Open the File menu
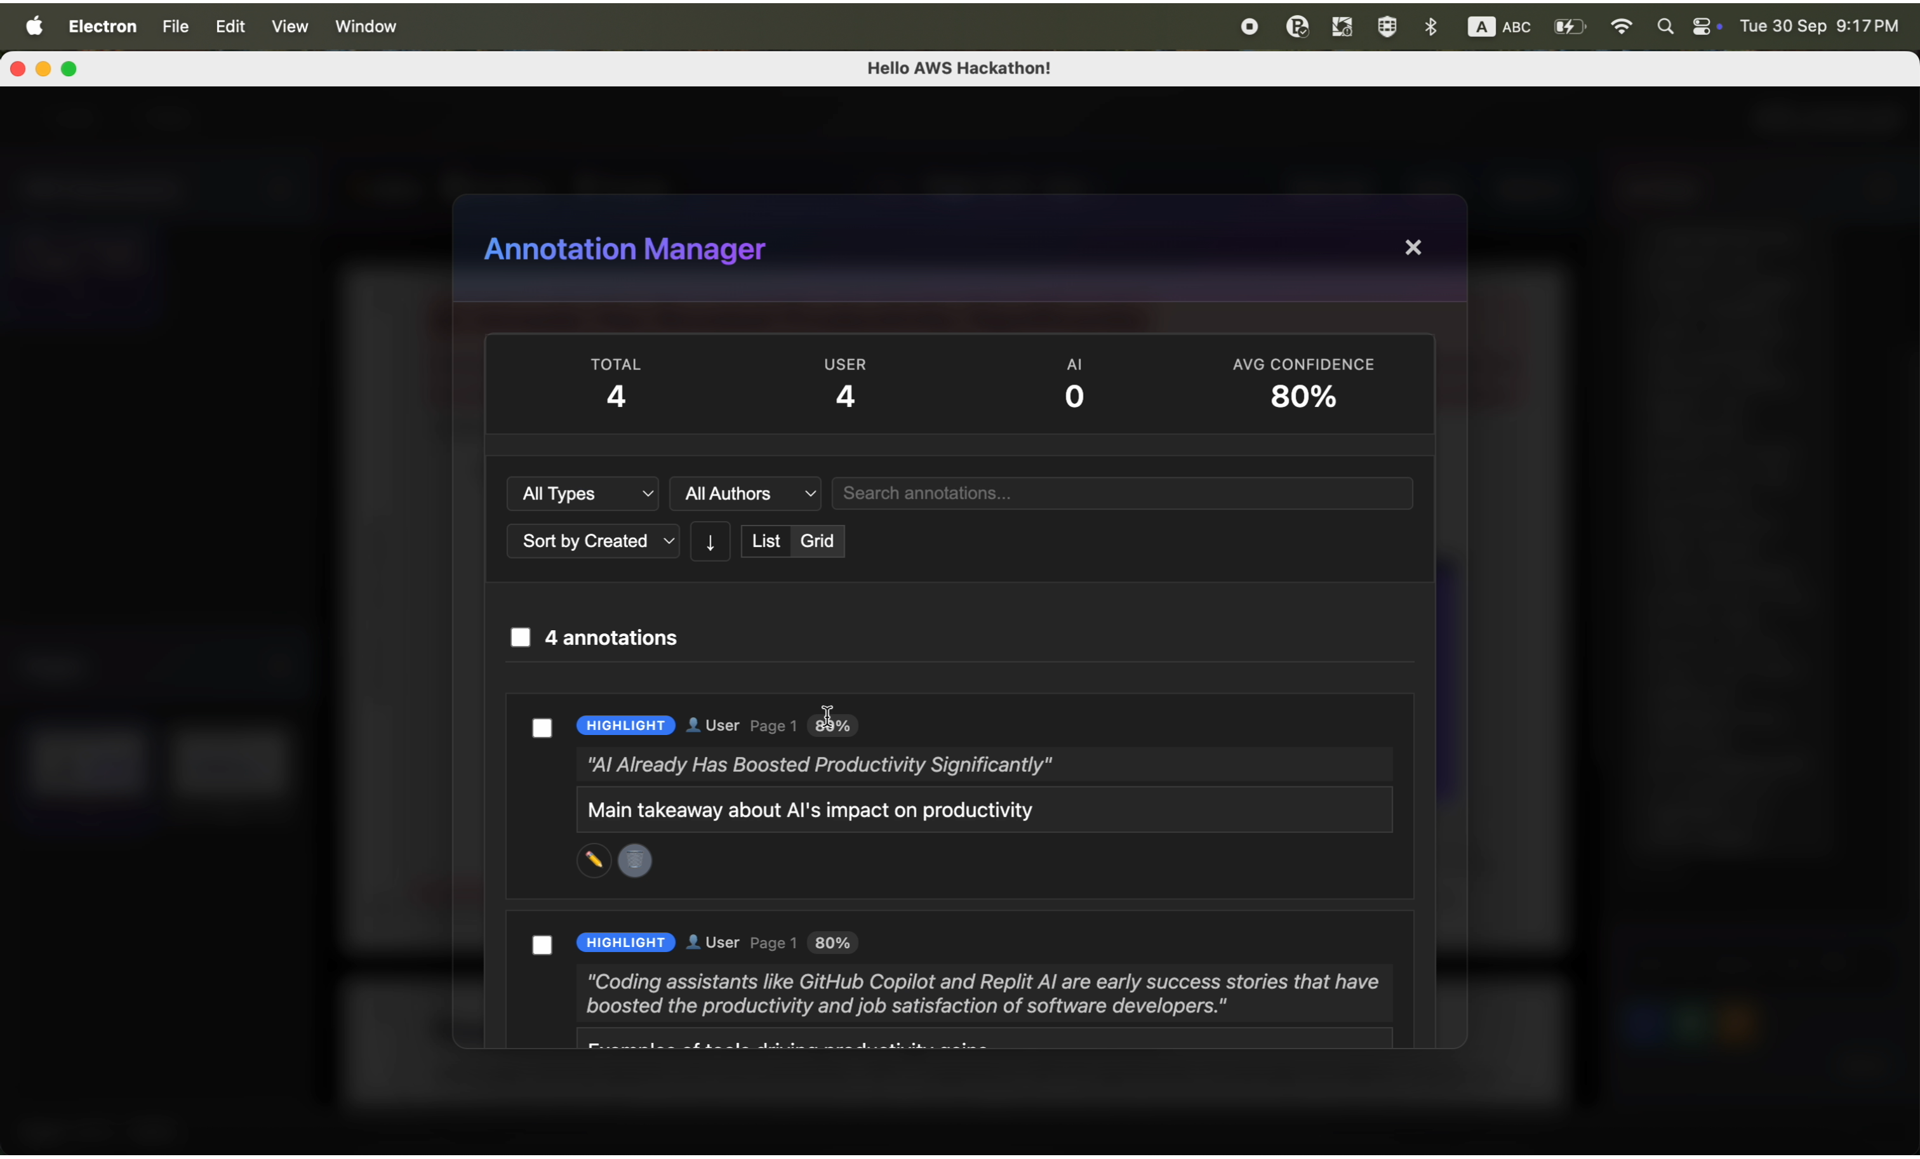Image resolution: width=1920 pixels, height=1159 pixels. pos(175,27)
